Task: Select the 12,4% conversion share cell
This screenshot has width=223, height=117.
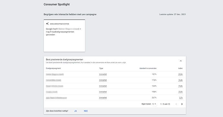Action: [x=154, y=86]
